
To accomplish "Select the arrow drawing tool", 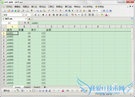I will [30, 91].
